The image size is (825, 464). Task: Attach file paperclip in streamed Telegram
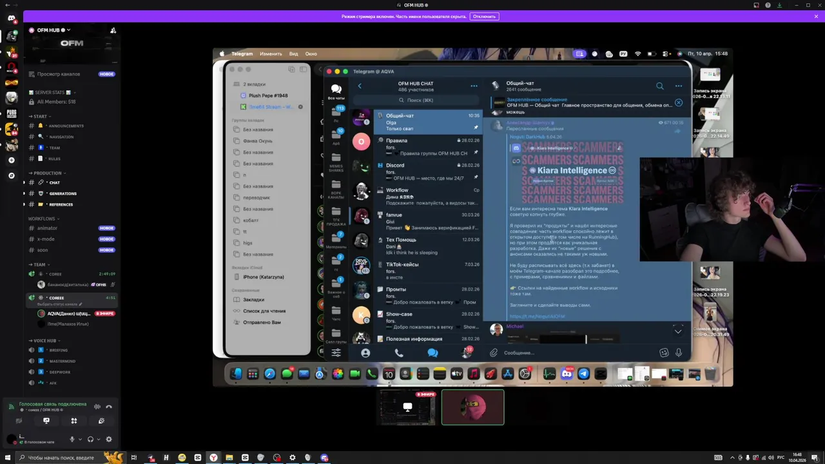click(493, 353)
